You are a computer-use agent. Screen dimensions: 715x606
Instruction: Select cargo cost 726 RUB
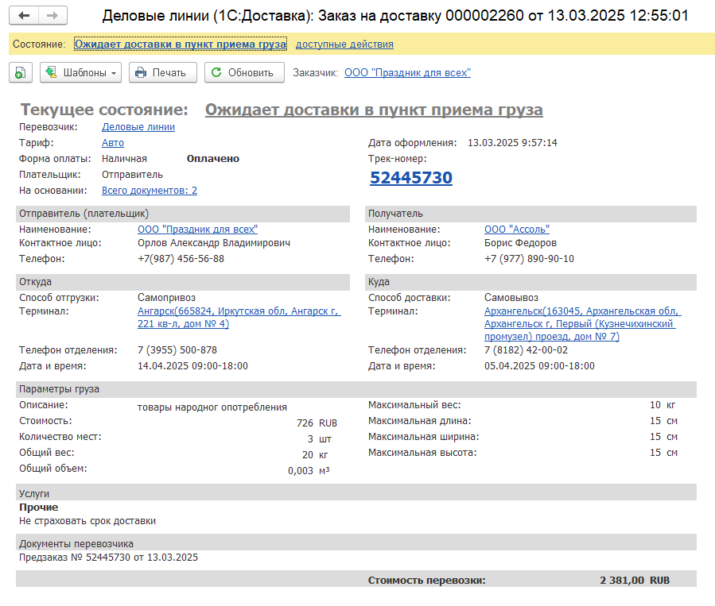click(x=317, y=423)
